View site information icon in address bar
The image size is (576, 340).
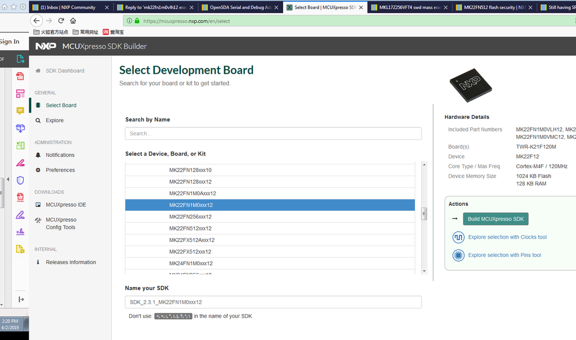tap(129, 21)
